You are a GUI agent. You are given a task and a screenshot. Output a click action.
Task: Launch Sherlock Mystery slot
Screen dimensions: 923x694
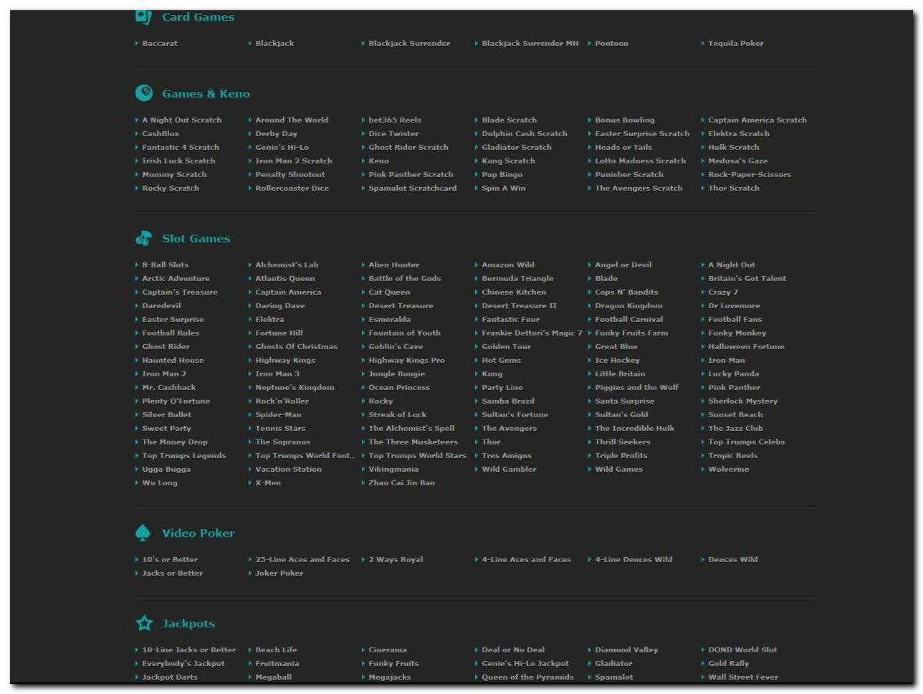(743, 401)
